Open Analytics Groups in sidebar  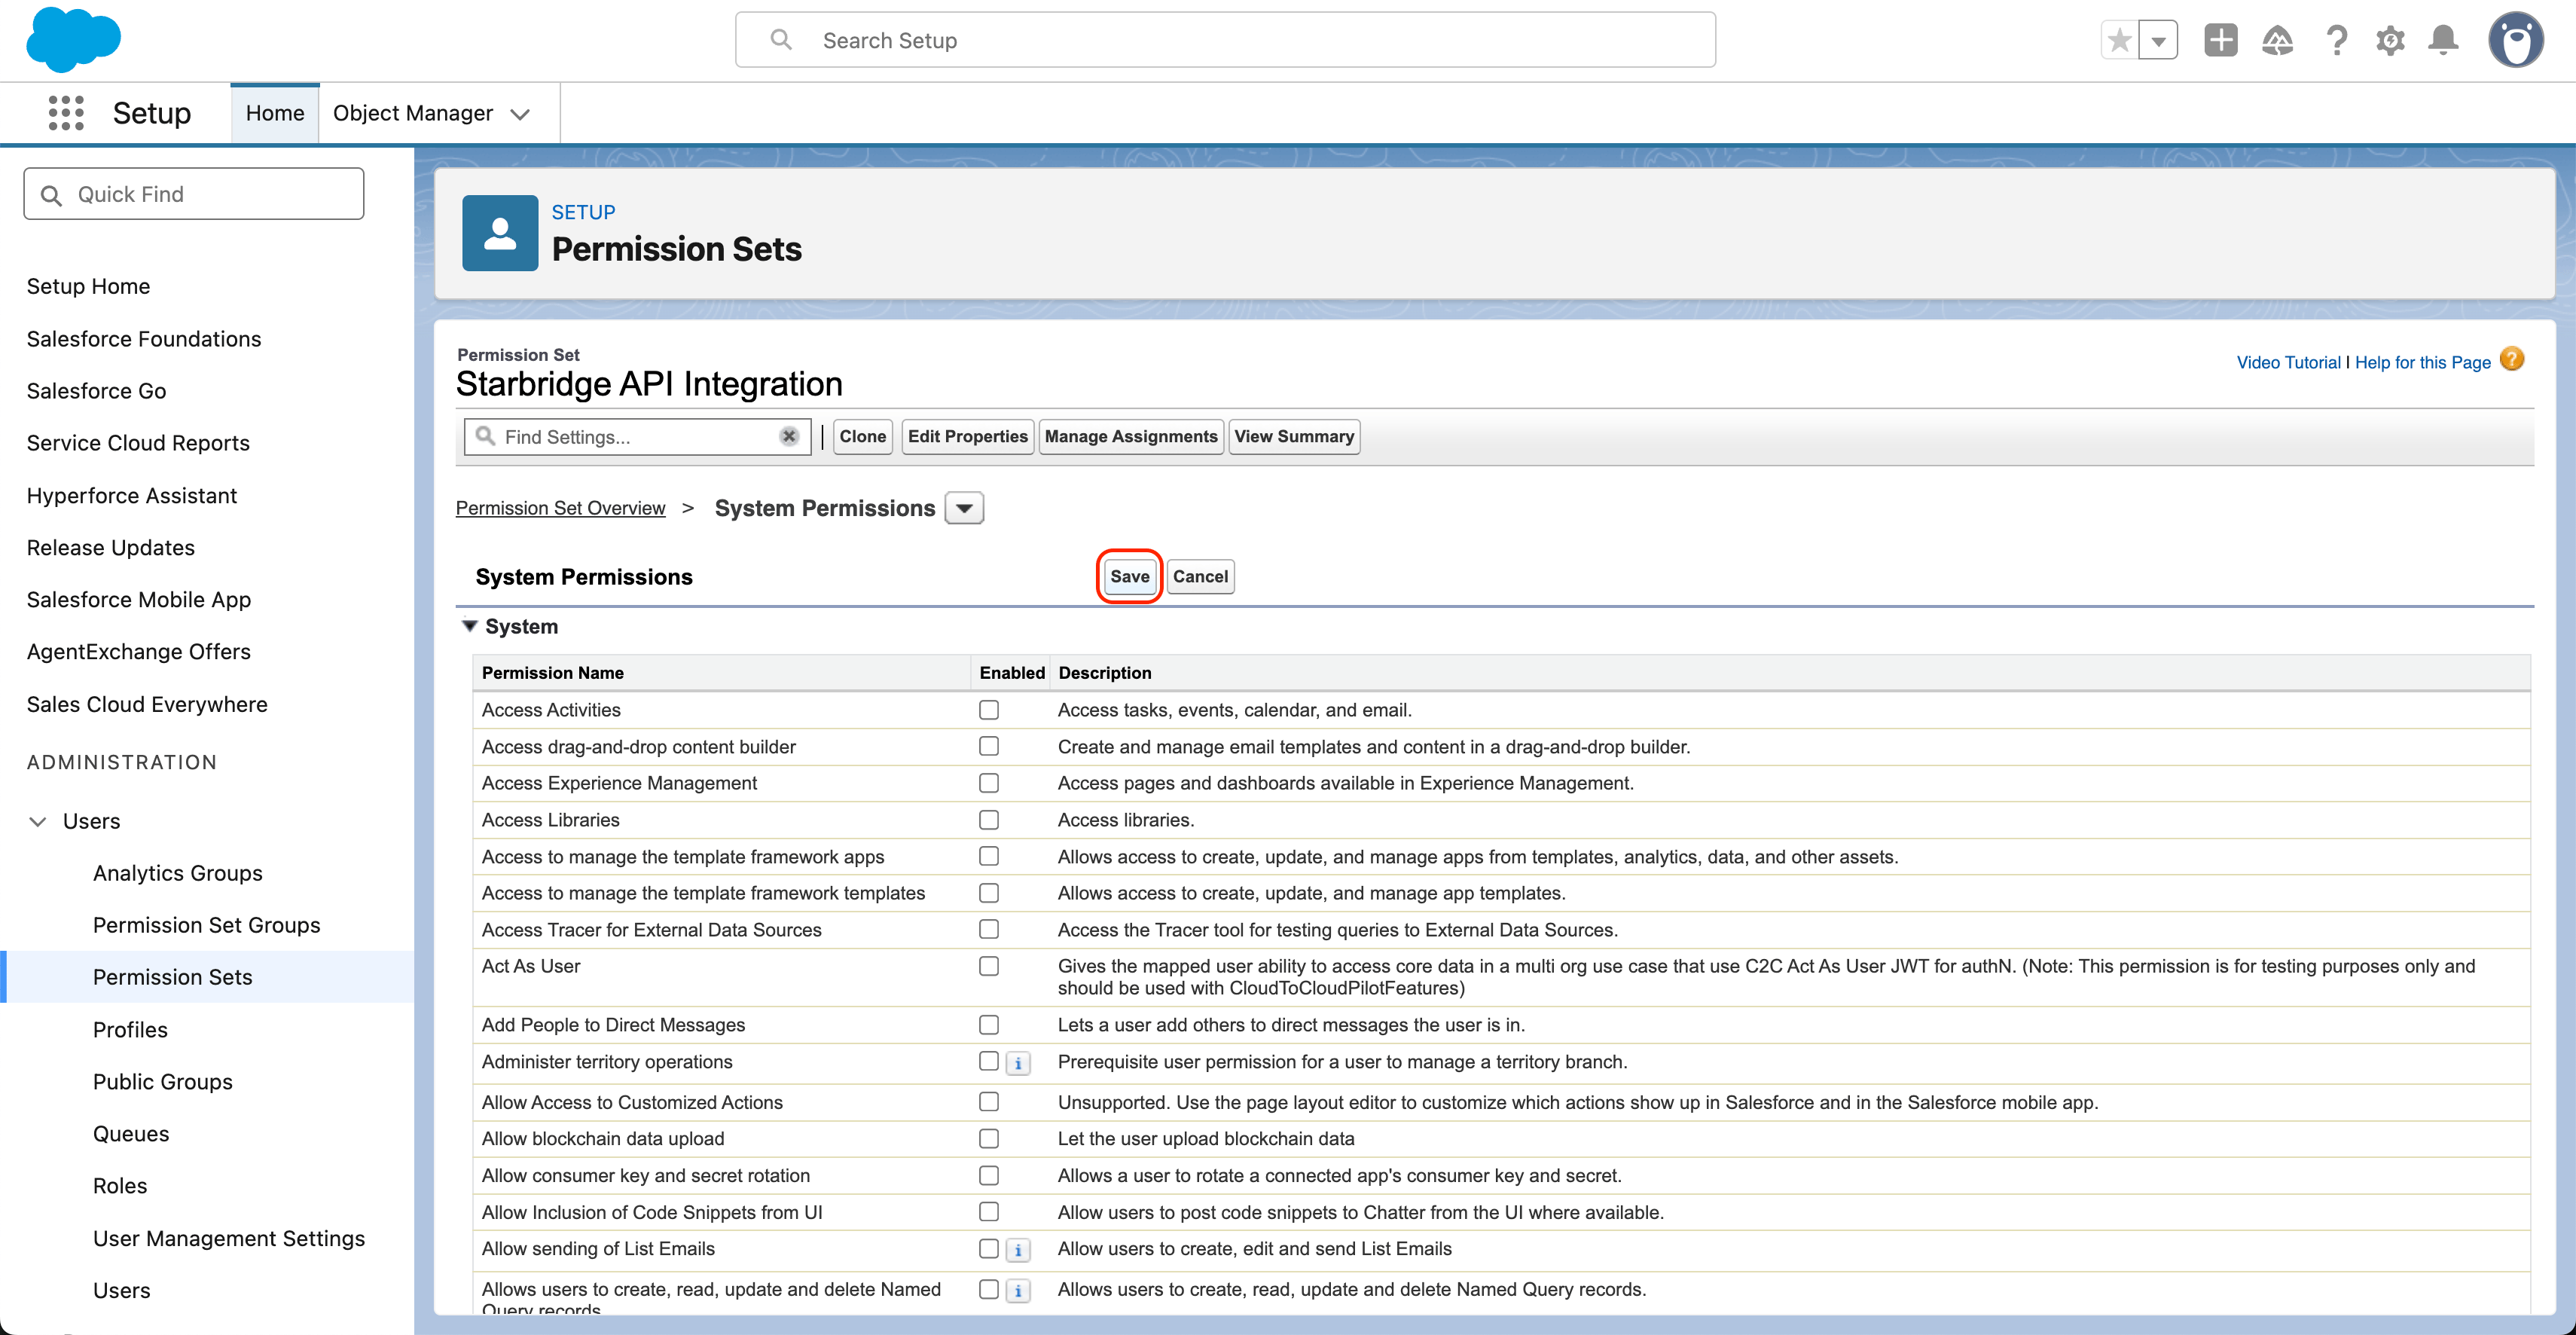click(178, 873)
